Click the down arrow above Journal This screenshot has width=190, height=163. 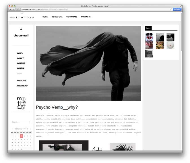click(21, 29)
